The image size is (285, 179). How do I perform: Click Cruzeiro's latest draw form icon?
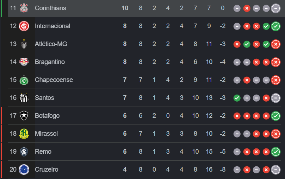(x=275, y=170)
